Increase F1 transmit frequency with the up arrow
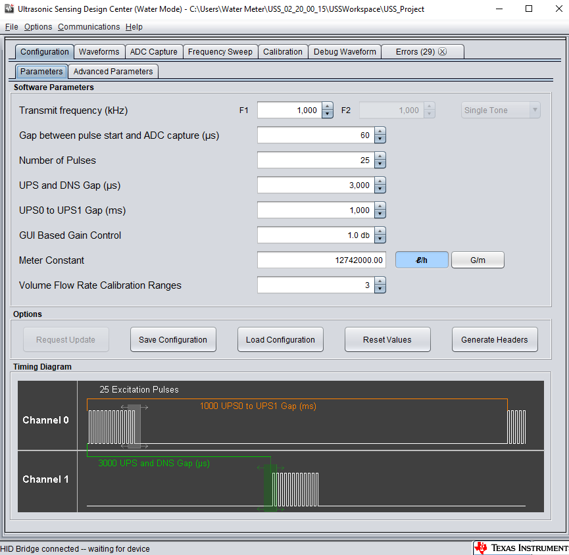The width and height of the screenshot is (569, 555). tap(328, 107)
